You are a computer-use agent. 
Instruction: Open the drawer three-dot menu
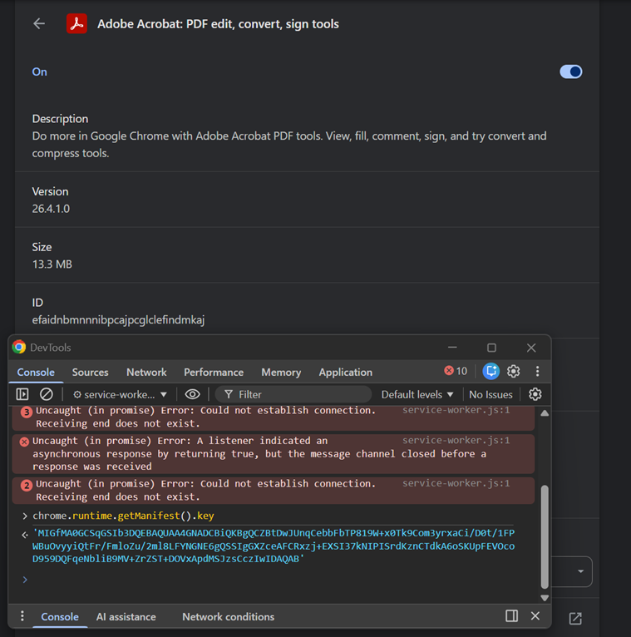tap(22, 616)
